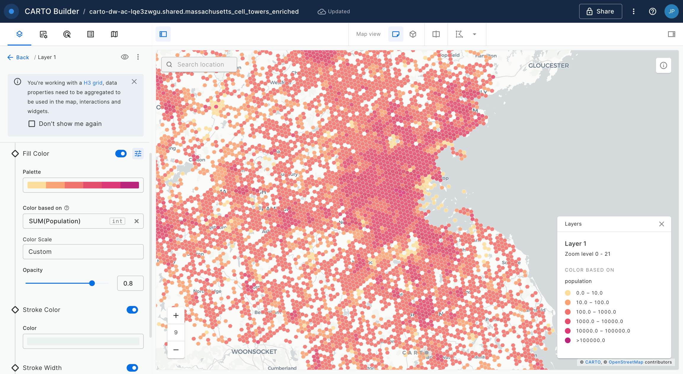683x374 pixels.
Task: Open the Basemap tab icon
Action: [x=114, y=34]
